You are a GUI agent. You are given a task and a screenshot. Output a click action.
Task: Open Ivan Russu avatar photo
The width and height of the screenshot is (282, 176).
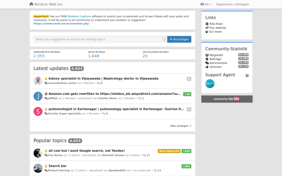pos(38,153)
